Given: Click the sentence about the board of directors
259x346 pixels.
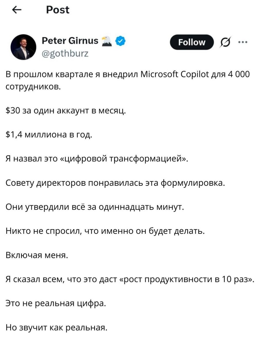Looking at the screenshot, I should tap(115, 182).
